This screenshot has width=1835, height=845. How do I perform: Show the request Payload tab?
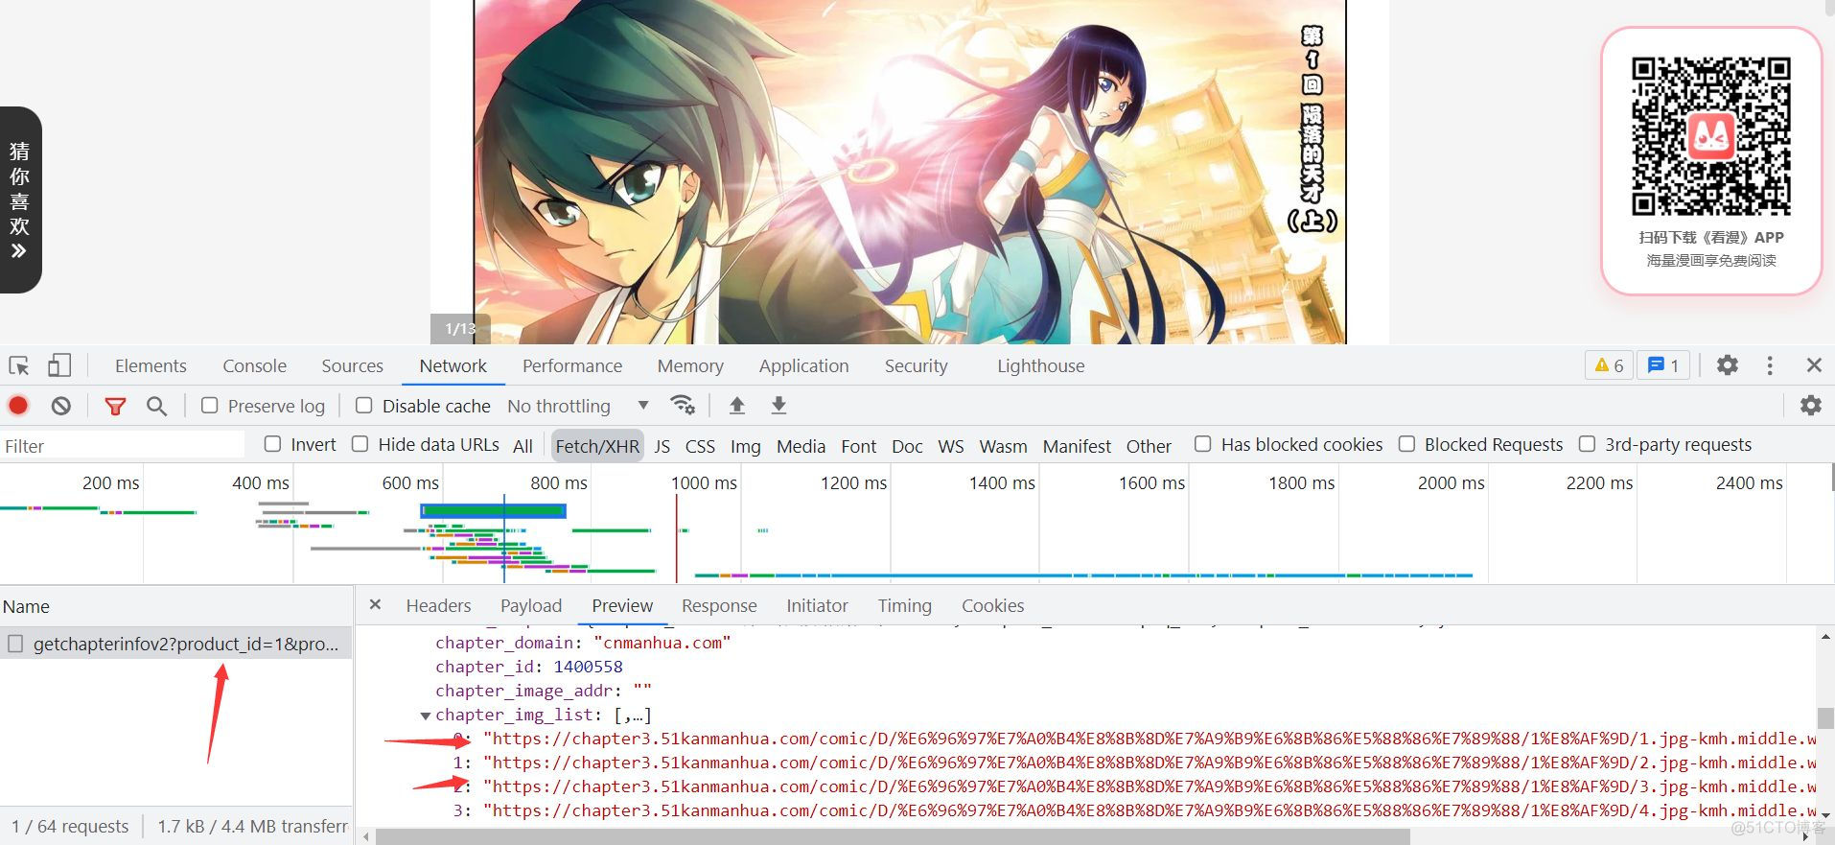(531, 605)
